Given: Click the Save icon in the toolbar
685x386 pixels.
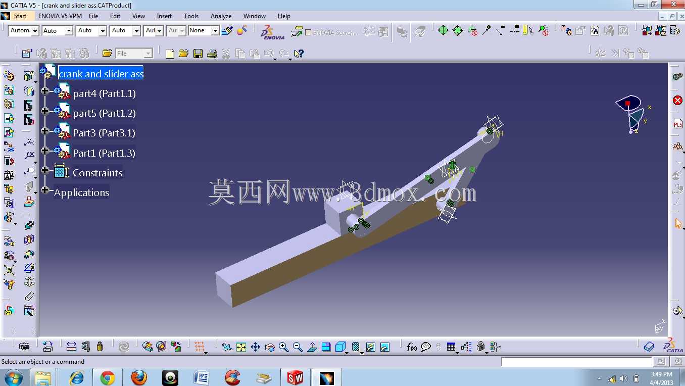Looking at the screenshot, I should pyautogui.click(x=198, y=53).
